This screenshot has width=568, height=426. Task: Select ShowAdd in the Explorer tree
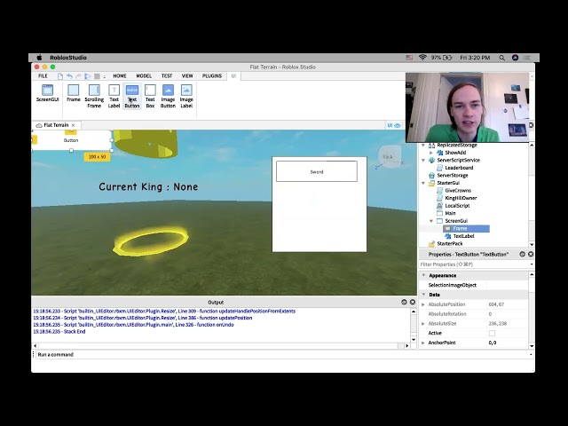pos(455,153)
